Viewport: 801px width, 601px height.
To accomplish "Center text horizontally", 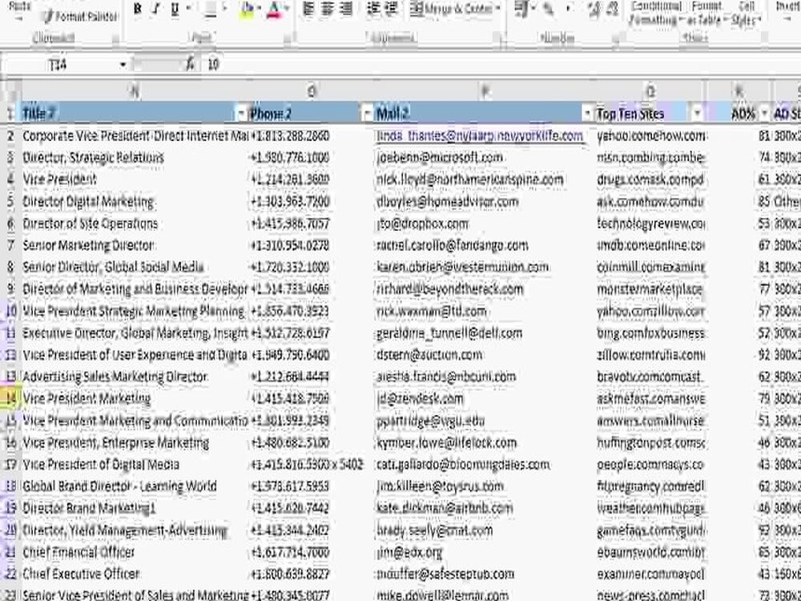I will coord(328,9).
